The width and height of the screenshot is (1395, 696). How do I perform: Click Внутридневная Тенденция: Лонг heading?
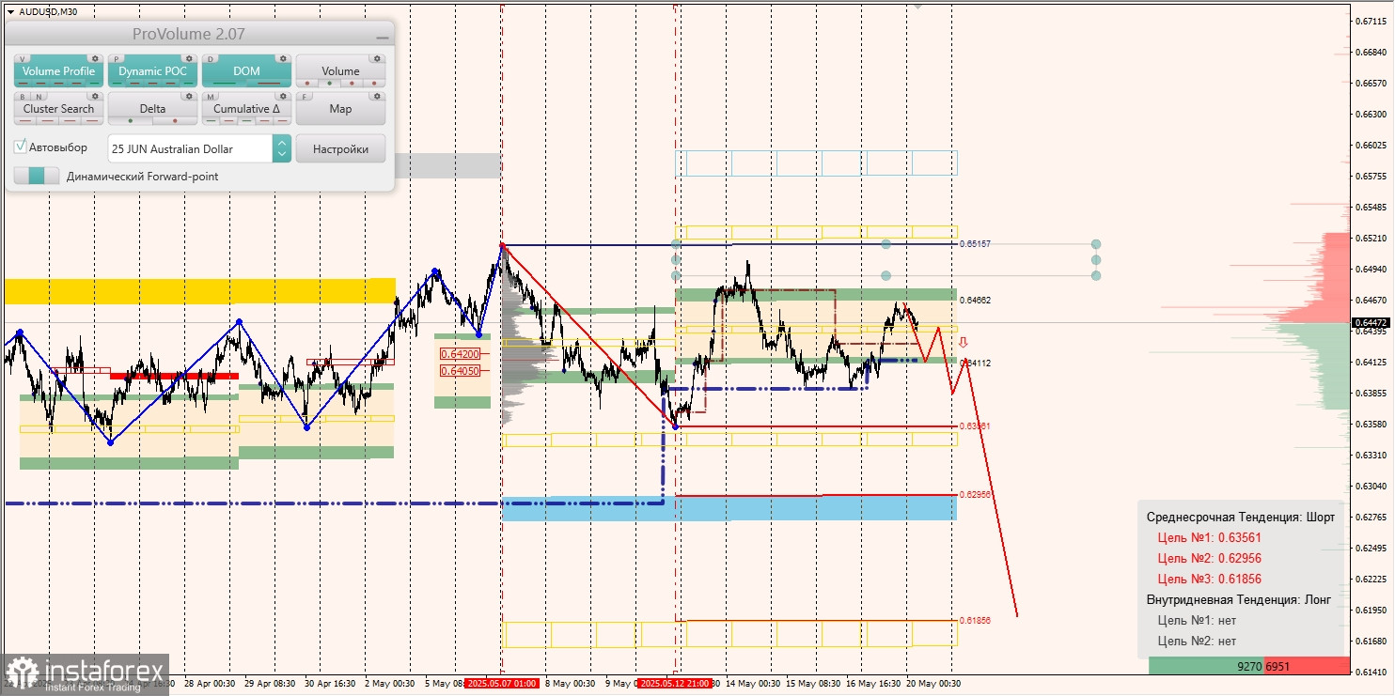pyautogui.click(x=1238, y=599)
